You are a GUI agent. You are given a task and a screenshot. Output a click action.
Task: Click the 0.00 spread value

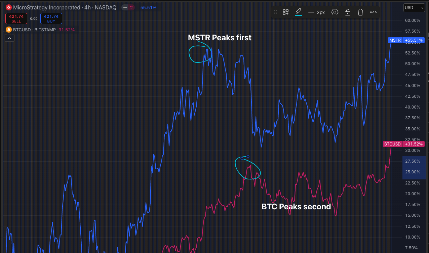click(x=34, y=19)
